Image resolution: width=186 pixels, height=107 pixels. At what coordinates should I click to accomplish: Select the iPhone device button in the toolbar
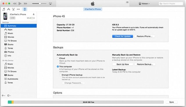coord(25,9)
